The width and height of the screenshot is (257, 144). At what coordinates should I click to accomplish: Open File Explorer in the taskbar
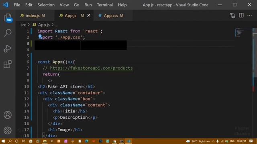pyautogui.click(x=45, y=141)
